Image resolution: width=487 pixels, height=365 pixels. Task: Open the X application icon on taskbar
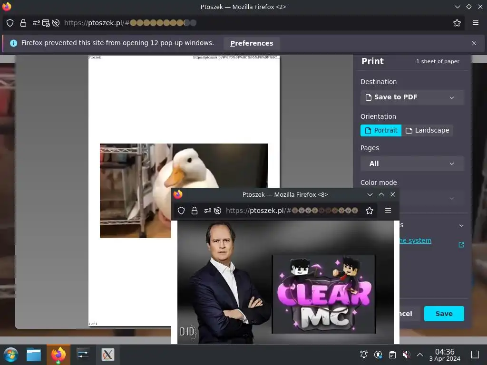tap(108, 355)
